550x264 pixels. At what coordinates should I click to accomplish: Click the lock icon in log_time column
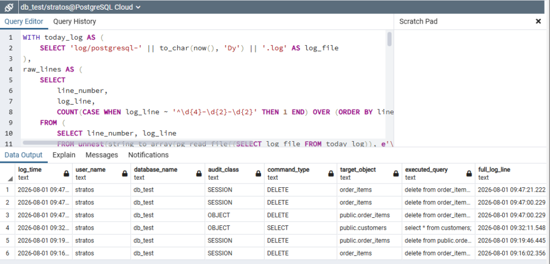tap(66, 173)
